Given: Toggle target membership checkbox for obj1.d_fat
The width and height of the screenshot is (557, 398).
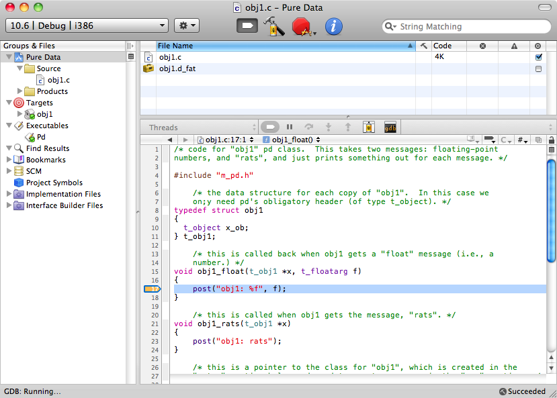Looking at the screenshot, I should pyautogui.click(x=539, y=69).
